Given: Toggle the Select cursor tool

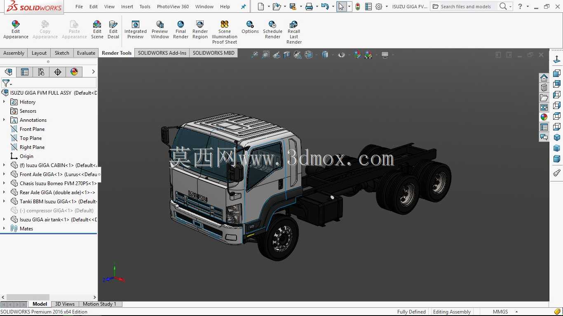Looking at the screenshot, I should point(341,7).
